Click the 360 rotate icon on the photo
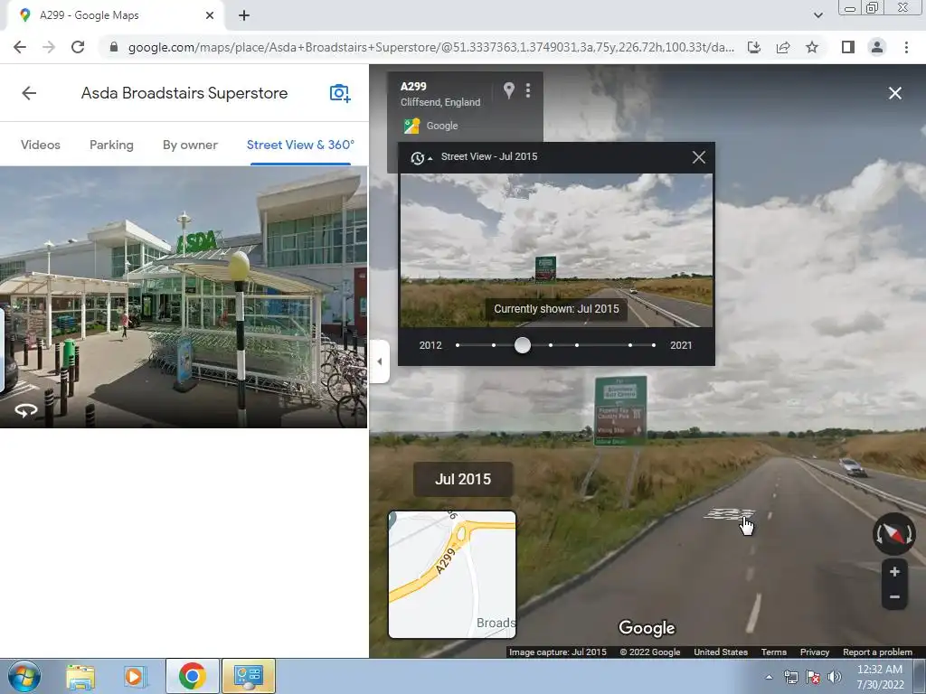 26,410
